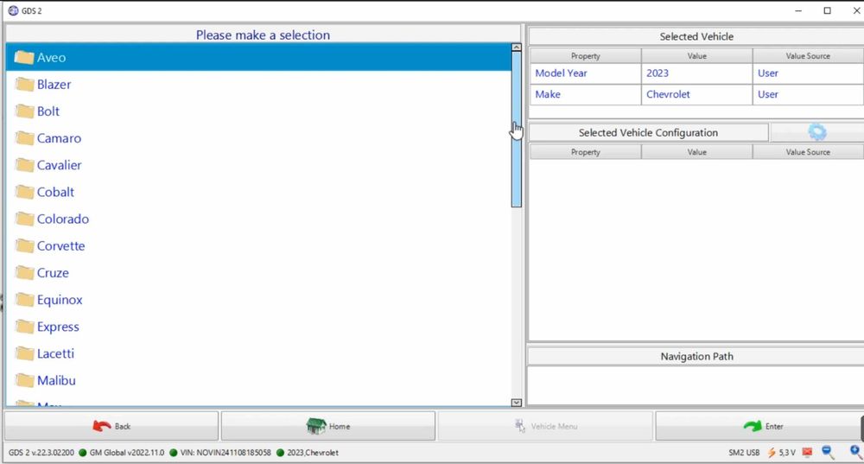This screenshot has width=864, height=464.
Task: Click the red mail icon in status bar
Action: (x=807, y=453)
